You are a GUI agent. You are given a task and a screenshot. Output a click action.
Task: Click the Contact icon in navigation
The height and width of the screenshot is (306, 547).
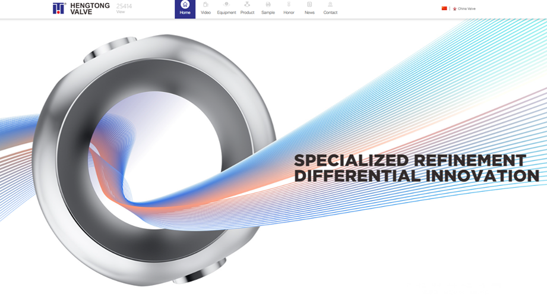click(330, 4)
